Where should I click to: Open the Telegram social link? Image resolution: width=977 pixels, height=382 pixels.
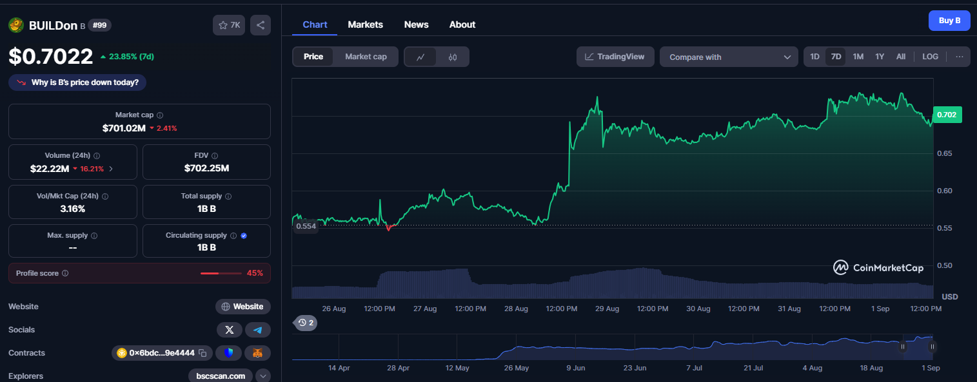coord(258,330)
